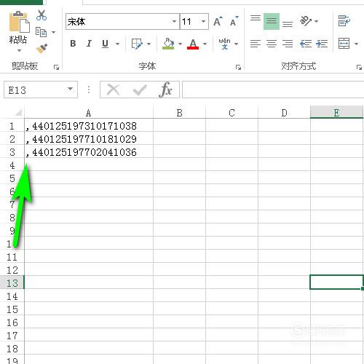Decrease font size with the smaller A
The width and height of the screenshot is (364, 364).
pyautogui.click(x=234, y=21)
